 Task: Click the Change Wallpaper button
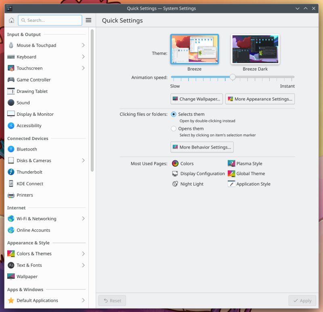(196, 99)
